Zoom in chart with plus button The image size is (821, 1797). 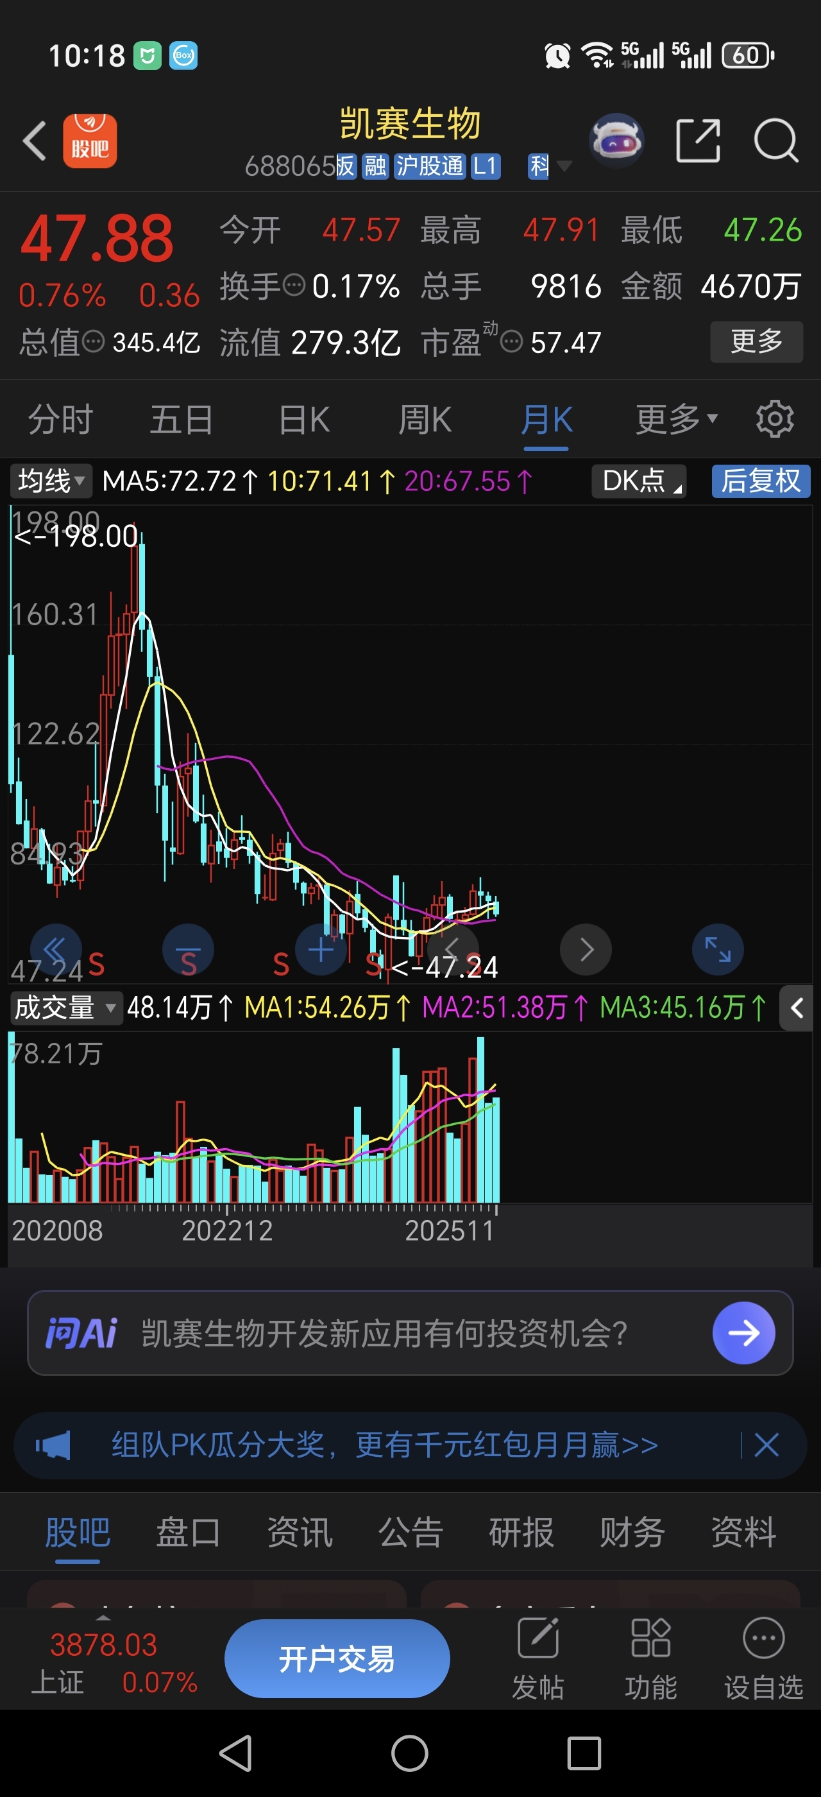click(321, 949)
